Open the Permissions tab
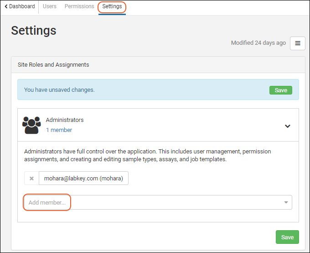This screenshot has width=310, height=253. pos(79,6)
